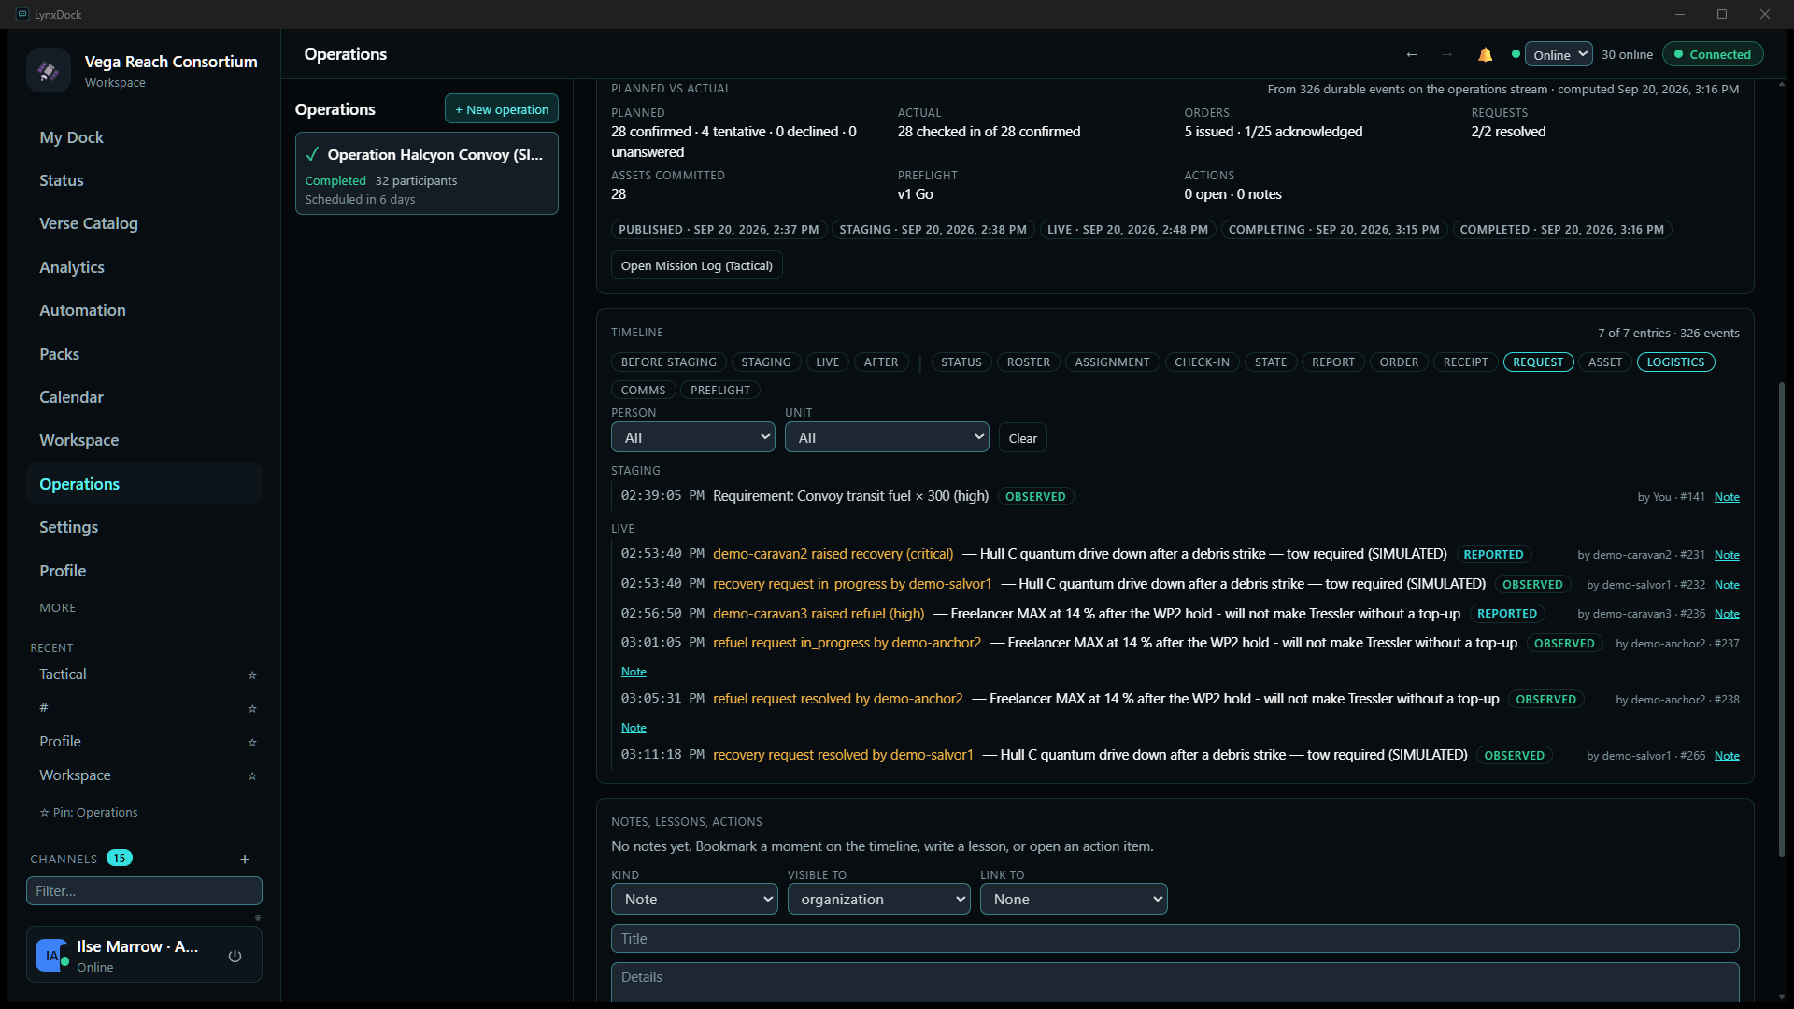Enable the ASSET timeline filter
Screen dimensions: 1794x1009
(x=1604, y=362)
